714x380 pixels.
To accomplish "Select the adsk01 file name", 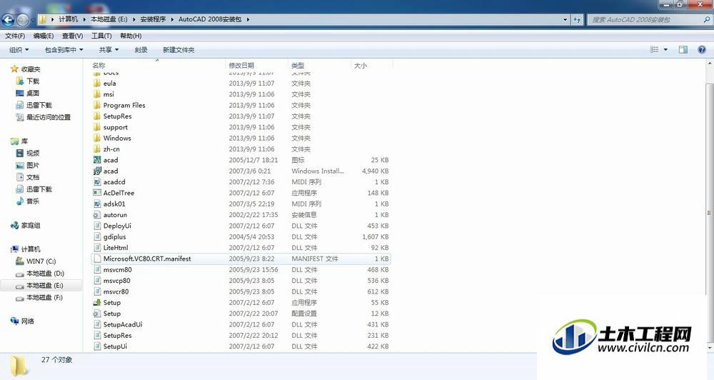I will pos(114,204).
